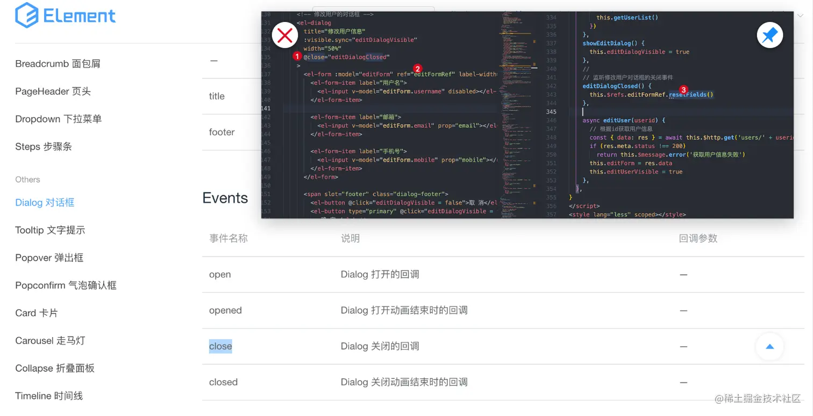Click the closed event name cell
The width and height of the screenshot is (813, 416).
(223, 382)
